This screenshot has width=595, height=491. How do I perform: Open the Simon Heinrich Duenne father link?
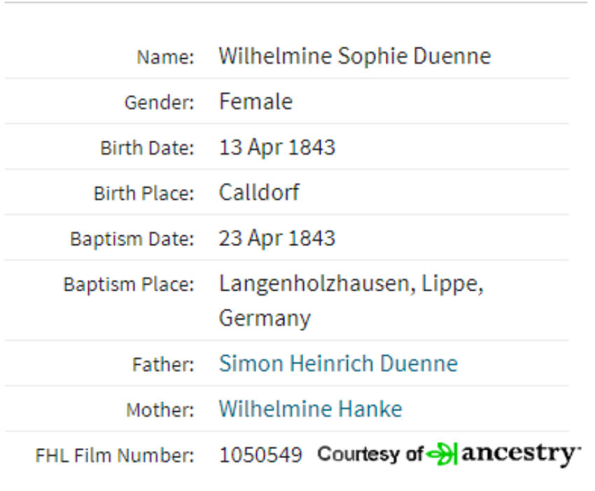[x=338, y=364]
